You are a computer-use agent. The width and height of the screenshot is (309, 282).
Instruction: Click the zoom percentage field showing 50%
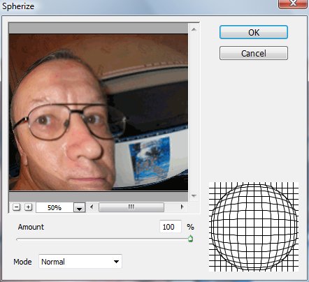(55, 207)
